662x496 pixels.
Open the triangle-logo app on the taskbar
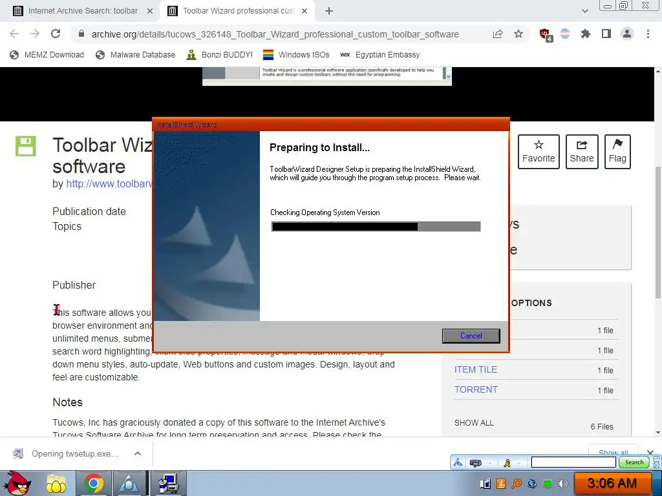[129, 483]
